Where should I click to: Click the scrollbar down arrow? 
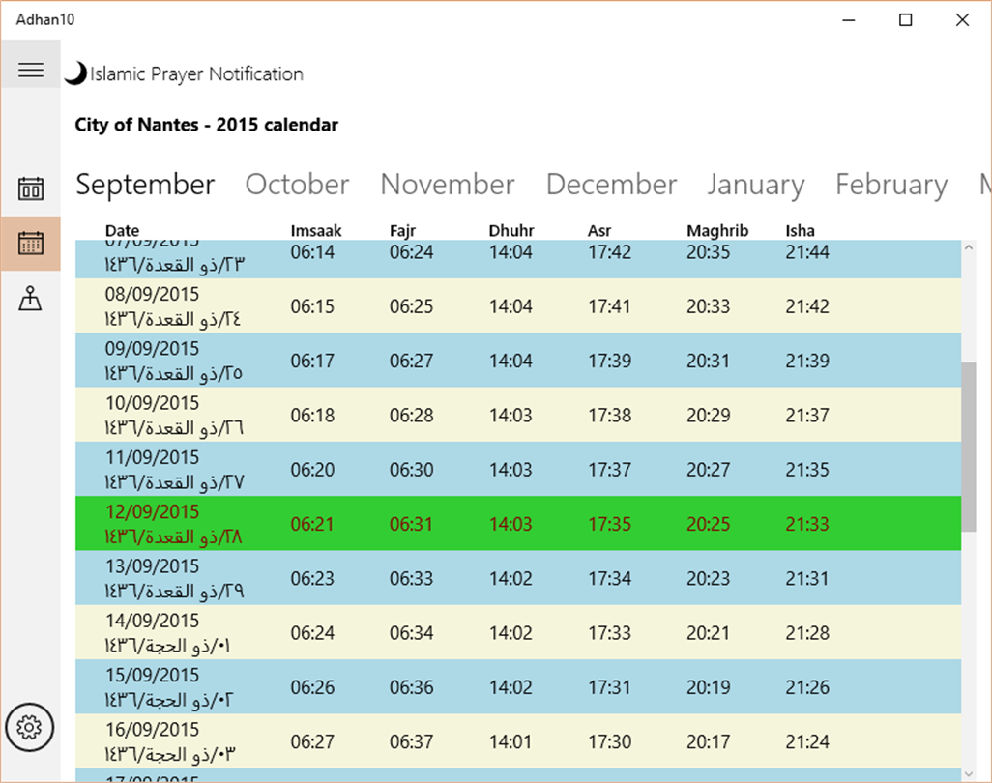pos(969,774)
